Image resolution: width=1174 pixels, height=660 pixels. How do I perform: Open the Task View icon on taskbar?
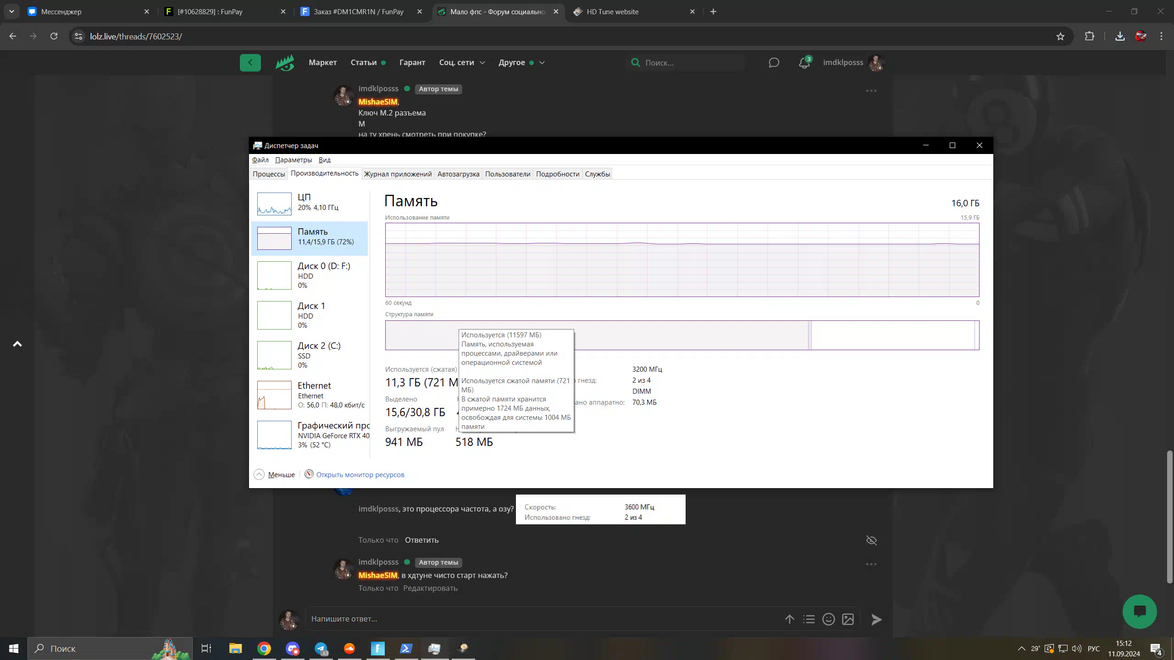click(206, 649)
